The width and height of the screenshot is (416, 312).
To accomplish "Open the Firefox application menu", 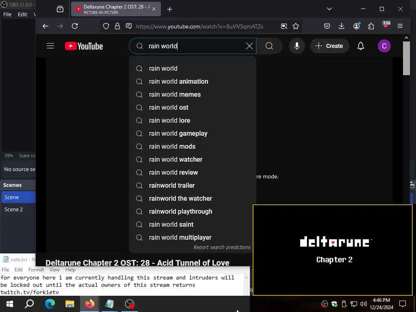I will (x=400, y=26).
